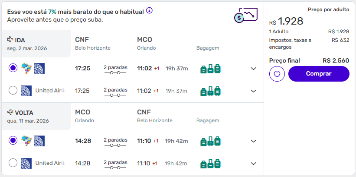Image resolution: width=356 pixels, height=177 pixels.
Task: Click the IDA outbound section header
Action: [20, 40]
